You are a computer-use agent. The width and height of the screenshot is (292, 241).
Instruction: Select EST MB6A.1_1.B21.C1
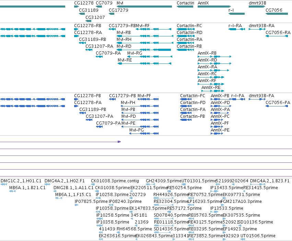(x=12, y=191)
